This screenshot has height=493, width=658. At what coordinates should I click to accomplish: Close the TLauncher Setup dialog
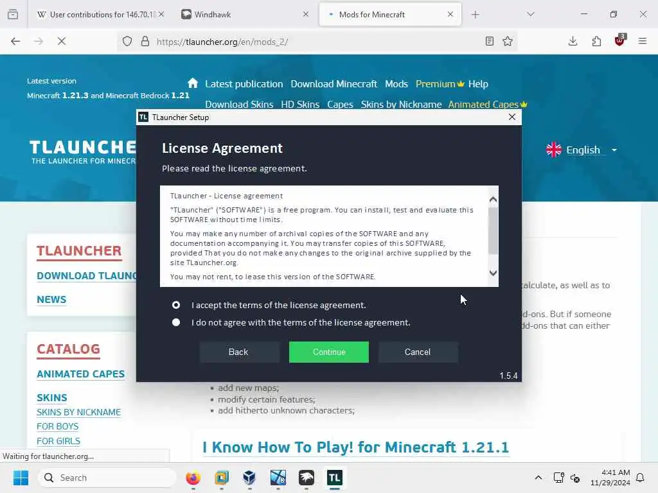click(x=511, y=117)
